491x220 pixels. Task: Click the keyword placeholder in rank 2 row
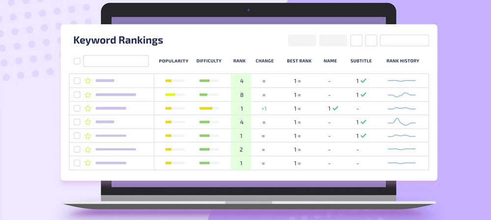(116, 149)
